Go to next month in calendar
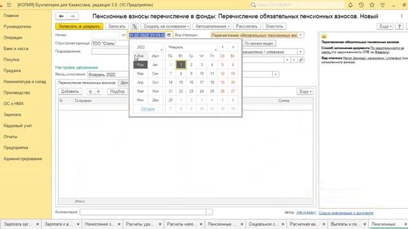The image size is (408, 229). point(233,47)
